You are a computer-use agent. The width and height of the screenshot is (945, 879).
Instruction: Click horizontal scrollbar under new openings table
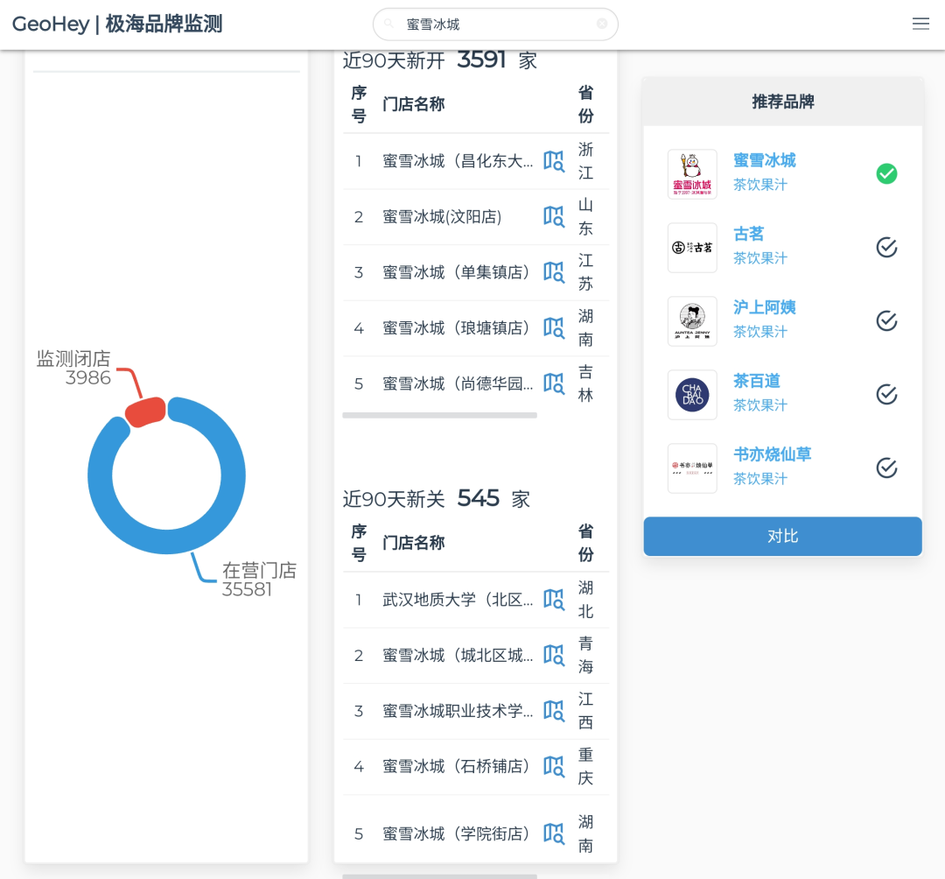pos(439,415)
